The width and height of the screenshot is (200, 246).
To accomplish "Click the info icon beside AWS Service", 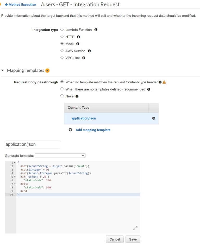I will pyautogui.click(x=89, y=51).
